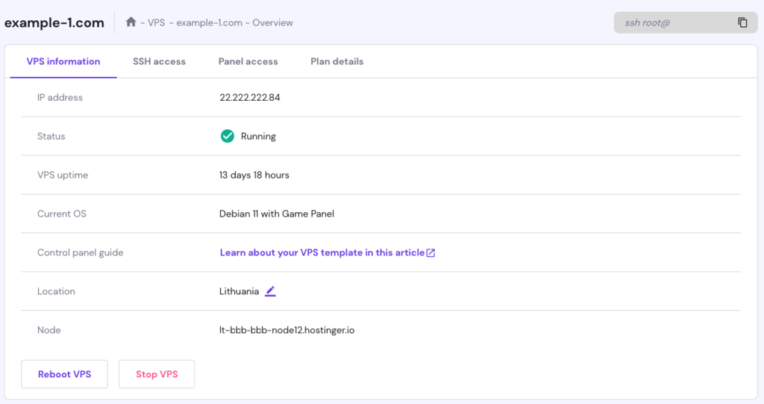Screen dimensions: 764x404
Task: Click the Running status text
Action: click(x=258, y=136)
